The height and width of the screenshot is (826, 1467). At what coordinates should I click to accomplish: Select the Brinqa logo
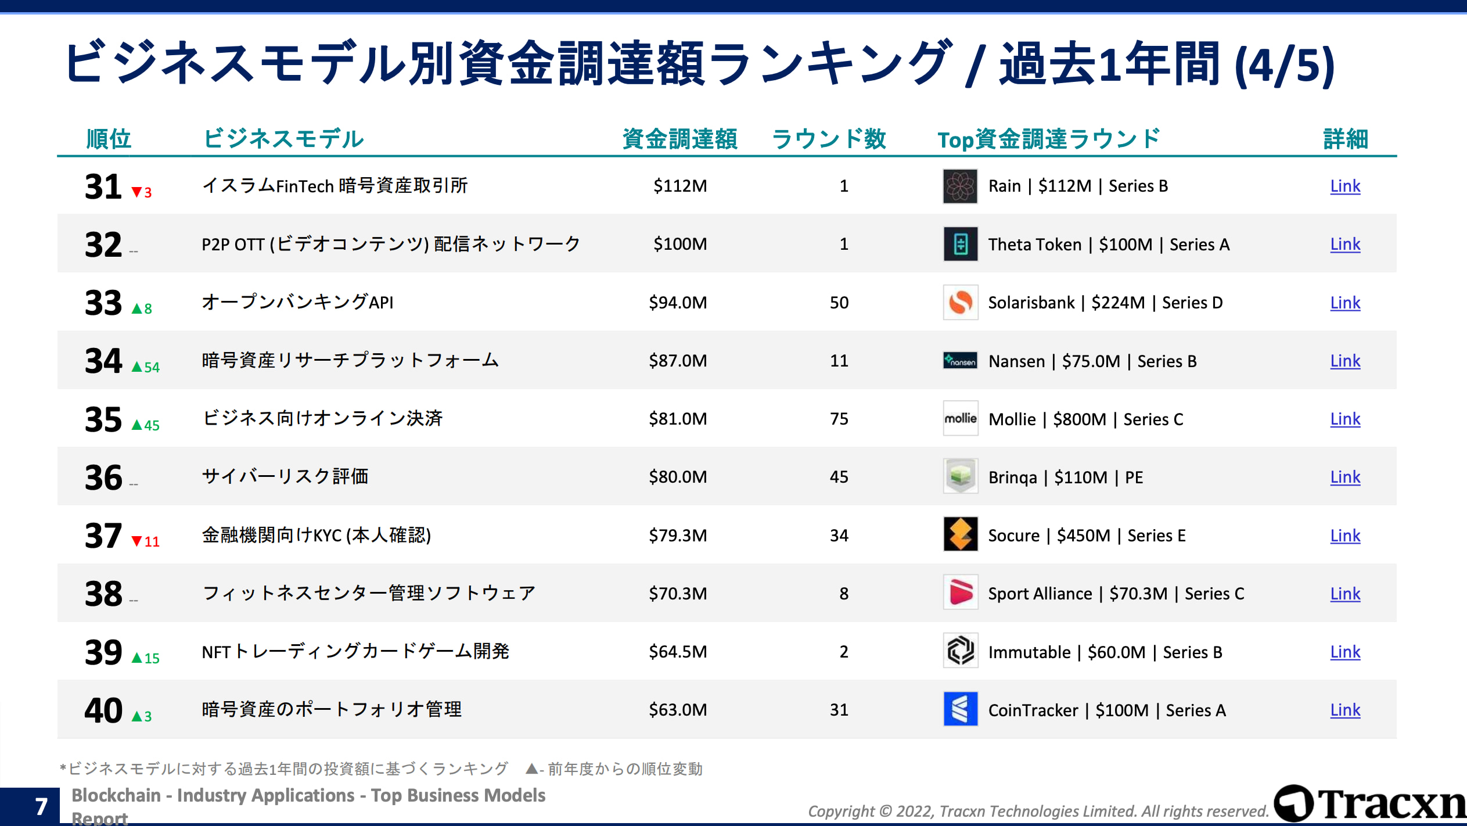pyautogui.click(x=959, y=477)
